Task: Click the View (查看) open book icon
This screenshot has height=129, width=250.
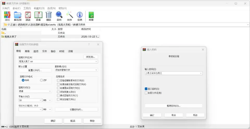Action: (x=38, y=15)
